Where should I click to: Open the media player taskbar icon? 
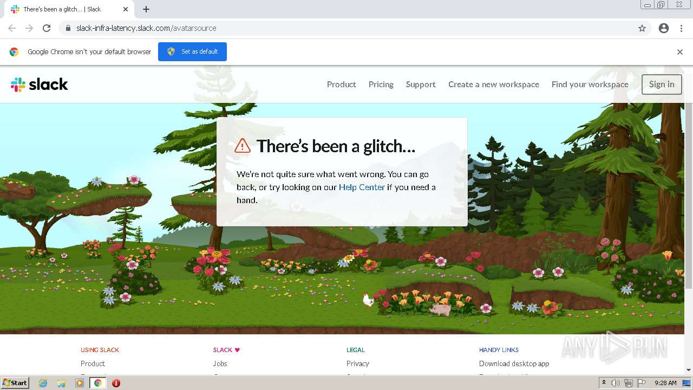[80, 383]
